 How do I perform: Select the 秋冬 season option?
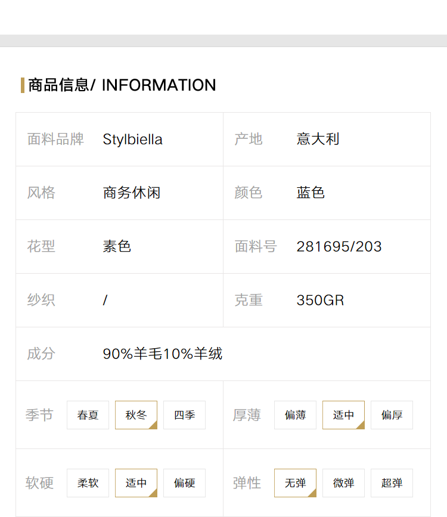point(136,415)
